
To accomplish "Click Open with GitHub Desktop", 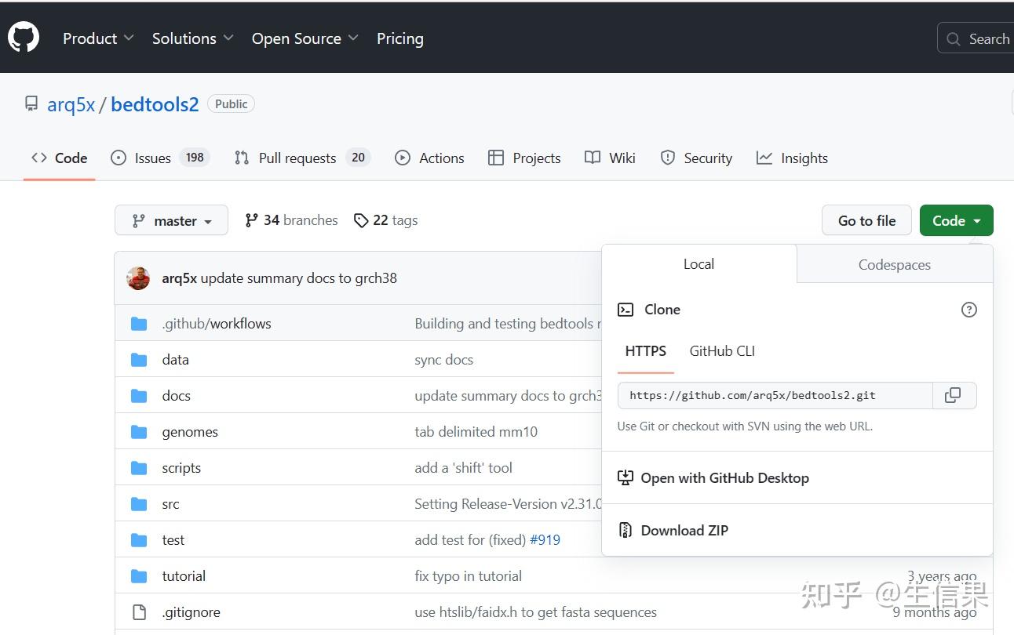I will pyautogui.click(x=724, y=478).
